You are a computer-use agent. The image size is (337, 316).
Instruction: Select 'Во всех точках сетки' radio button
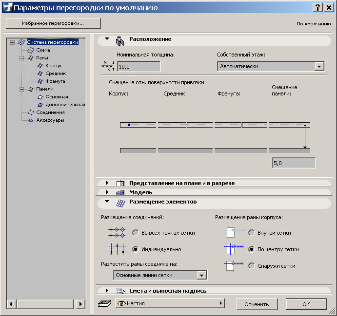[136, 233]
